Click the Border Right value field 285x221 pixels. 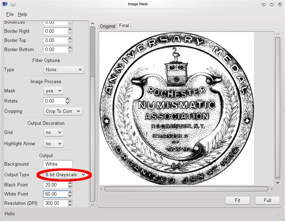click(x=56, y=31)
